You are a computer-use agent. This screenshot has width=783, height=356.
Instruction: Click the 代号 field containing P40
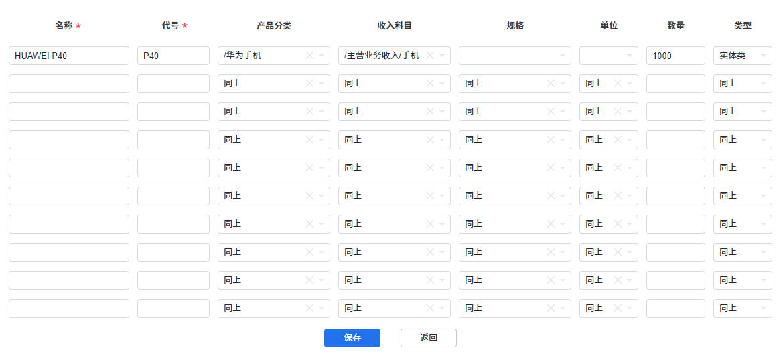(173, 56)
